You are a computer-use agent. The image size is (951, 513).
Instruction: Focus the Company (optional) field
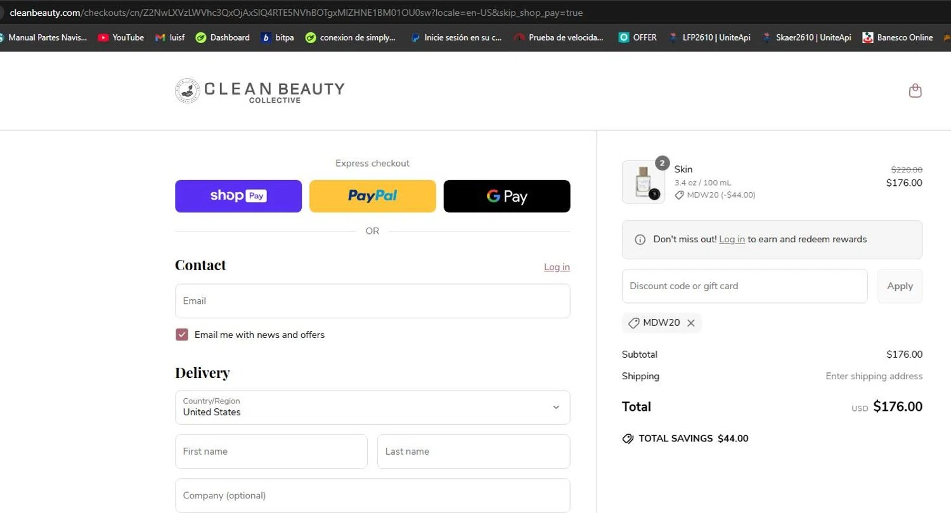(x=372, y=495)
